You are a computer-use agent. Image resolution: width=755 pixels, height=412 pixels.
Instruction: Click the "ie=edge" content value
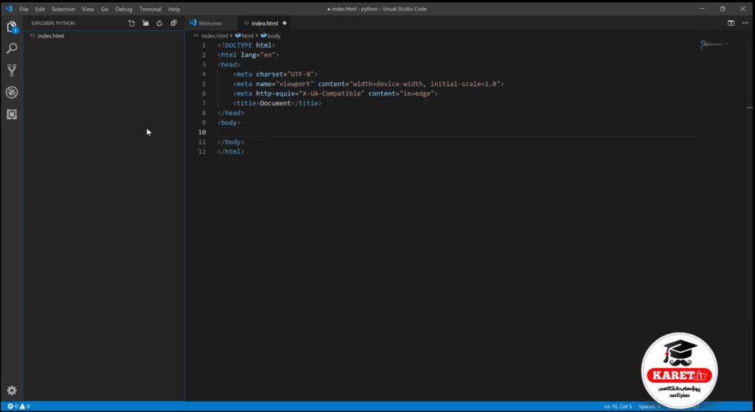click(417, 93)
